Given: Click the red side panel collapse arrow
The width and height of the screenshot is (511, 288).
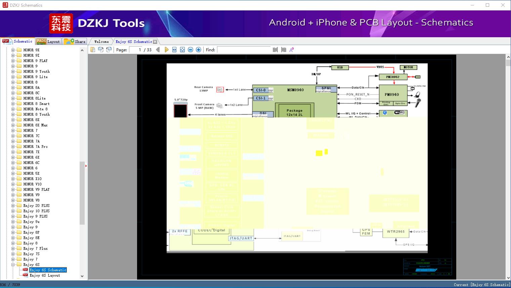Looking at the screenshot, I should click(86, 166).
